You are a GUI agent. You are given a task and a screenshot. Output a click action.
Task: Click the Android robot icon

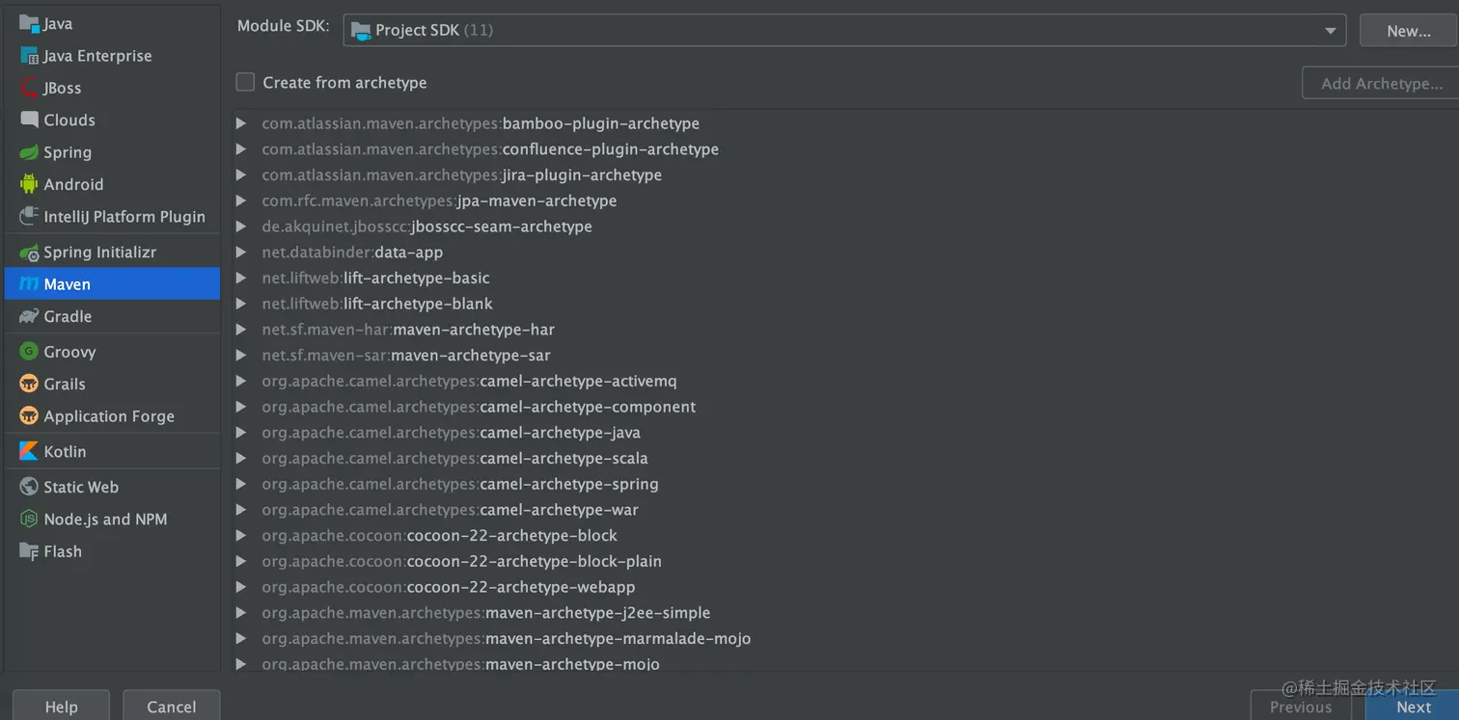(x=29, y=184)
